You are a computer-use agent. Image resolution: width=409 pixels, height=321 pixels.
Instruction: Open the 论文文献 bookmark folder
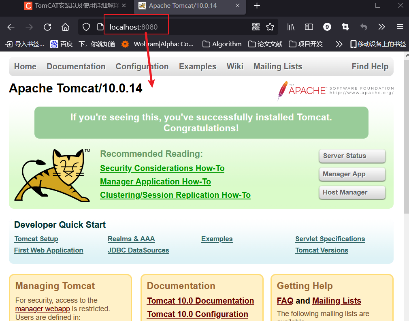[x=265, y=44]
